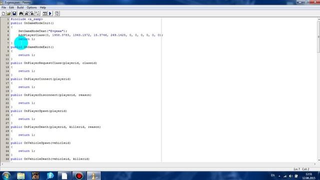Open Find with the binoculars icon
This screenshot has height=180, width=320.
pos(21,13)
